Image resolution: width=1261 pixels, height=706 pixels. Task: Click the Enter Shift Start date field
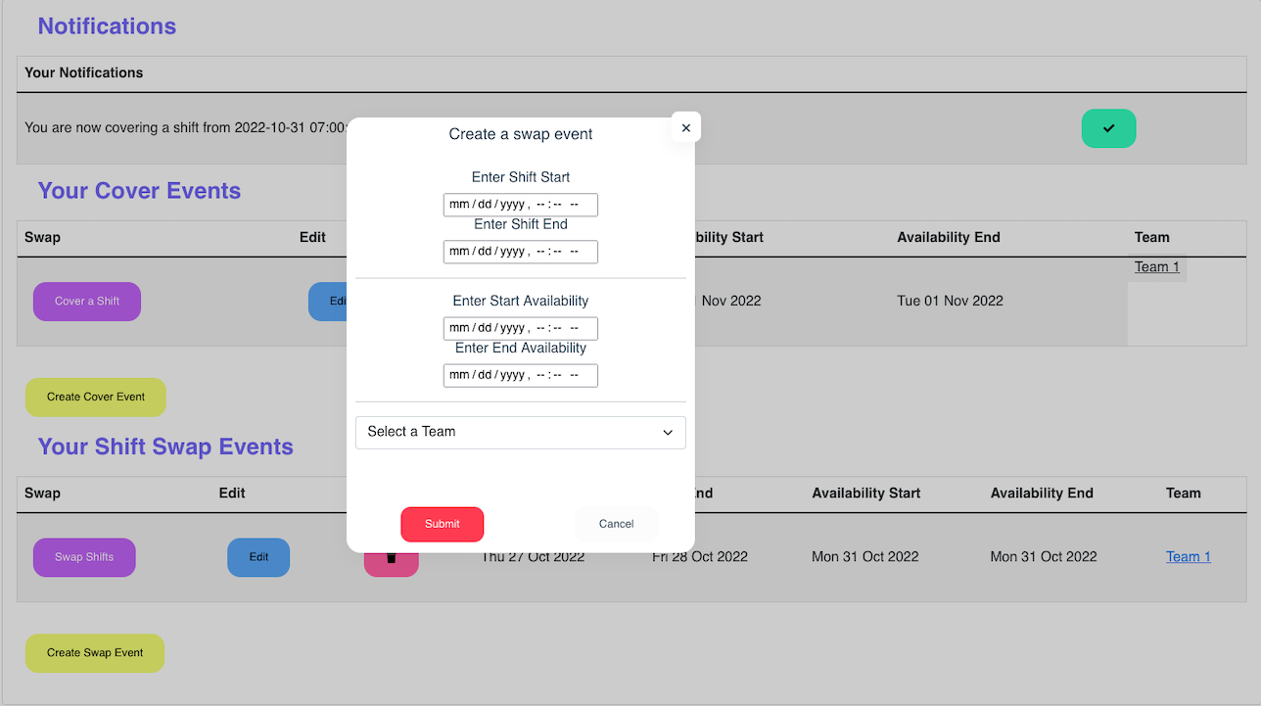click(x=520, y=205)
